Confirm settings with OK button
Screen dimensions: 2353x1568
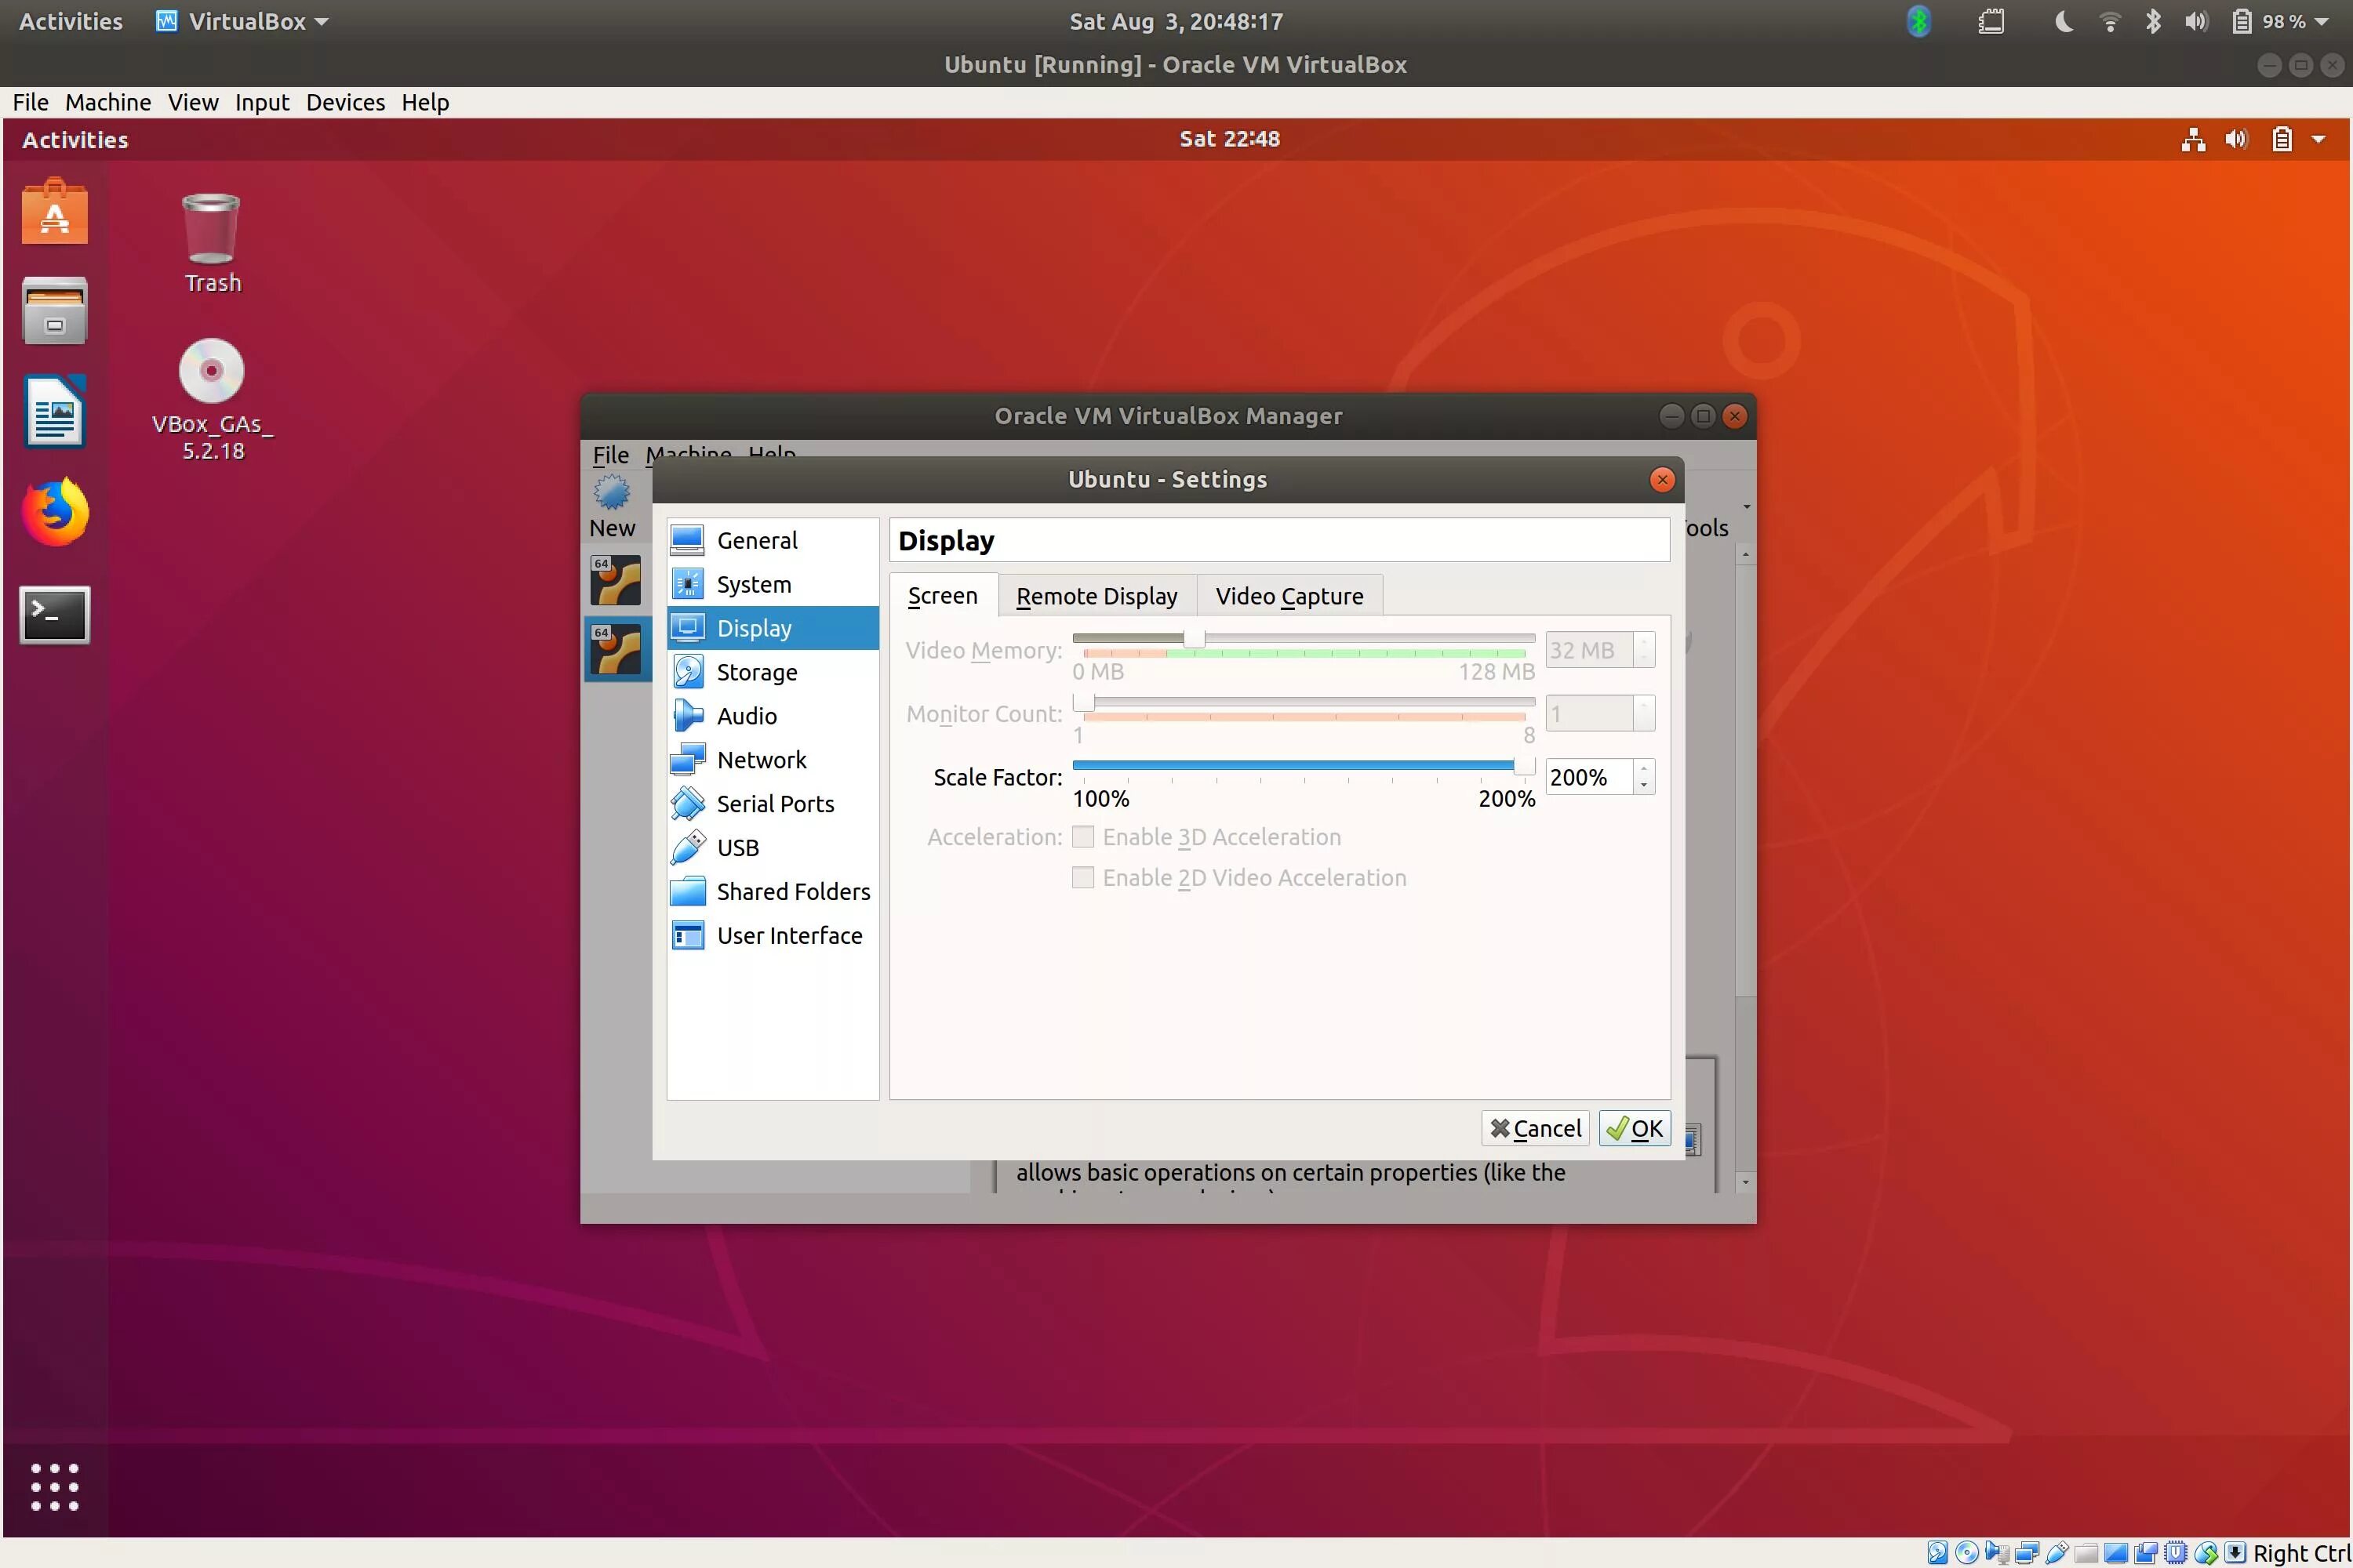coord(1635,1129)
